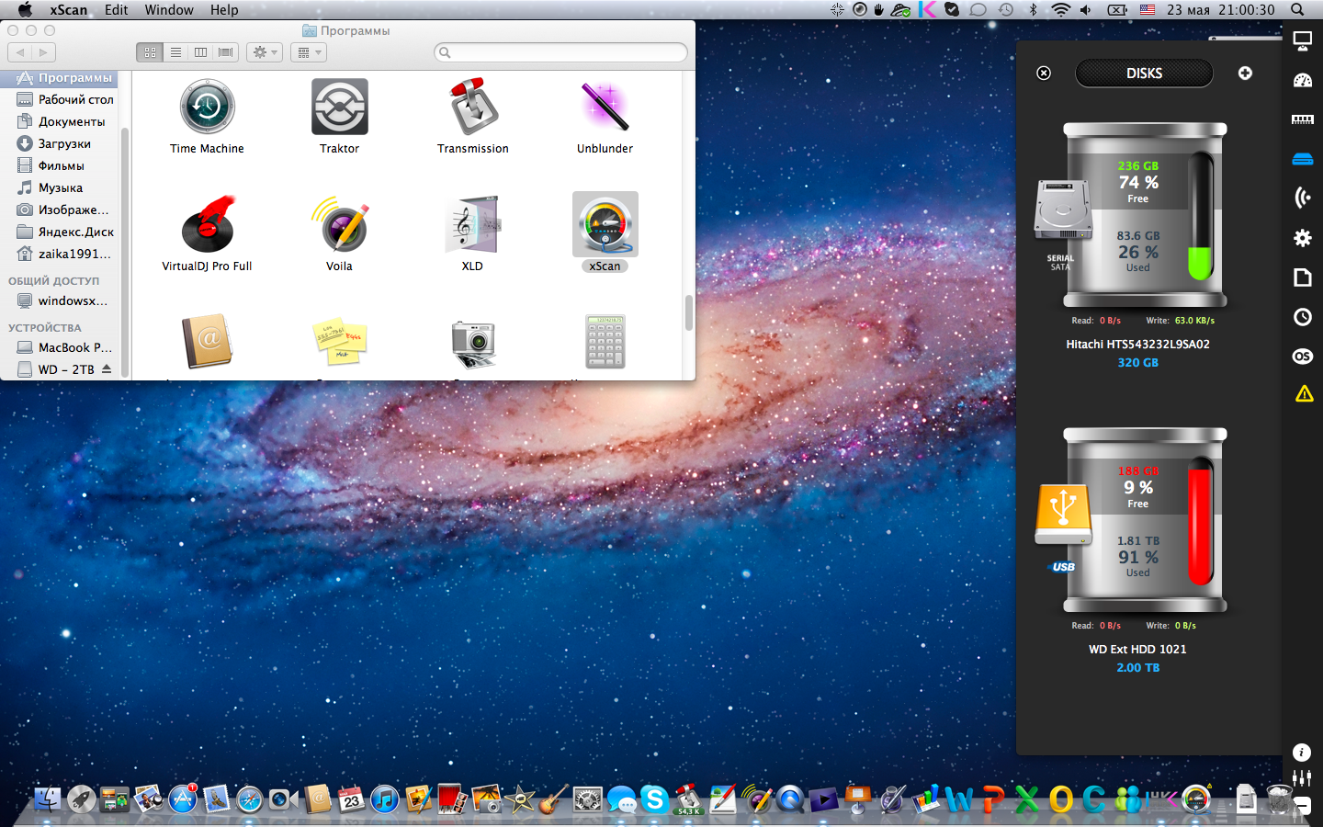This screenshot has height=827, width=1323.
Task: Open the Window menu in menu bar
Action: coord(169,10)
